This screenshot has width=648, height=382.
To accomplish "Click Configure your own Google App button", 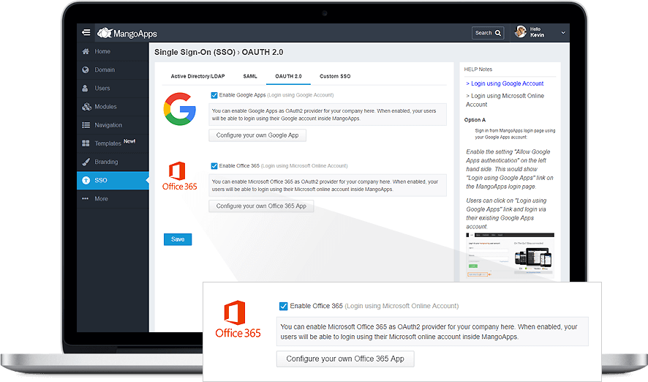I will tap(257, 135).
